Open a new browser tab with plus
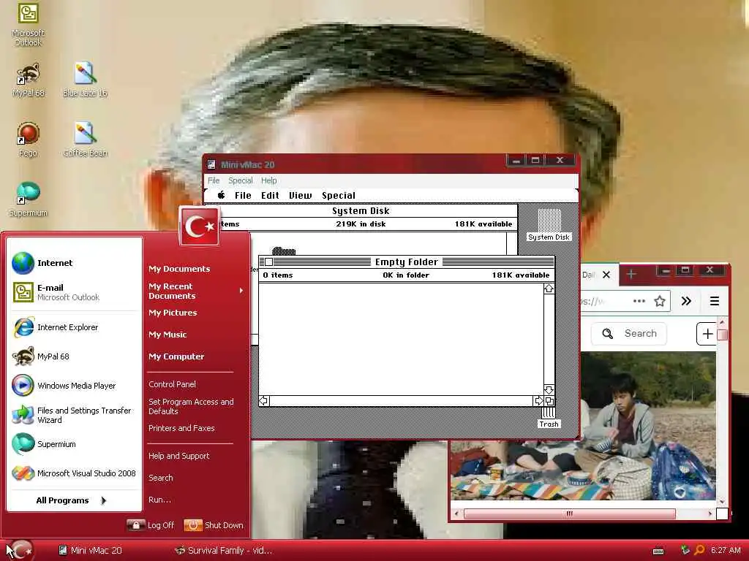This screenshot has width=749, height=561. [631, 275]
